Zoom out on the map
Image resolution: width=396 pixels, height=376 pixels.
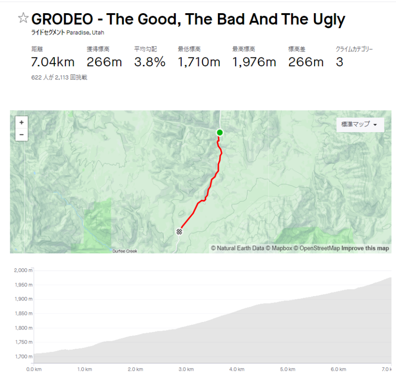(x=21, y=135)
